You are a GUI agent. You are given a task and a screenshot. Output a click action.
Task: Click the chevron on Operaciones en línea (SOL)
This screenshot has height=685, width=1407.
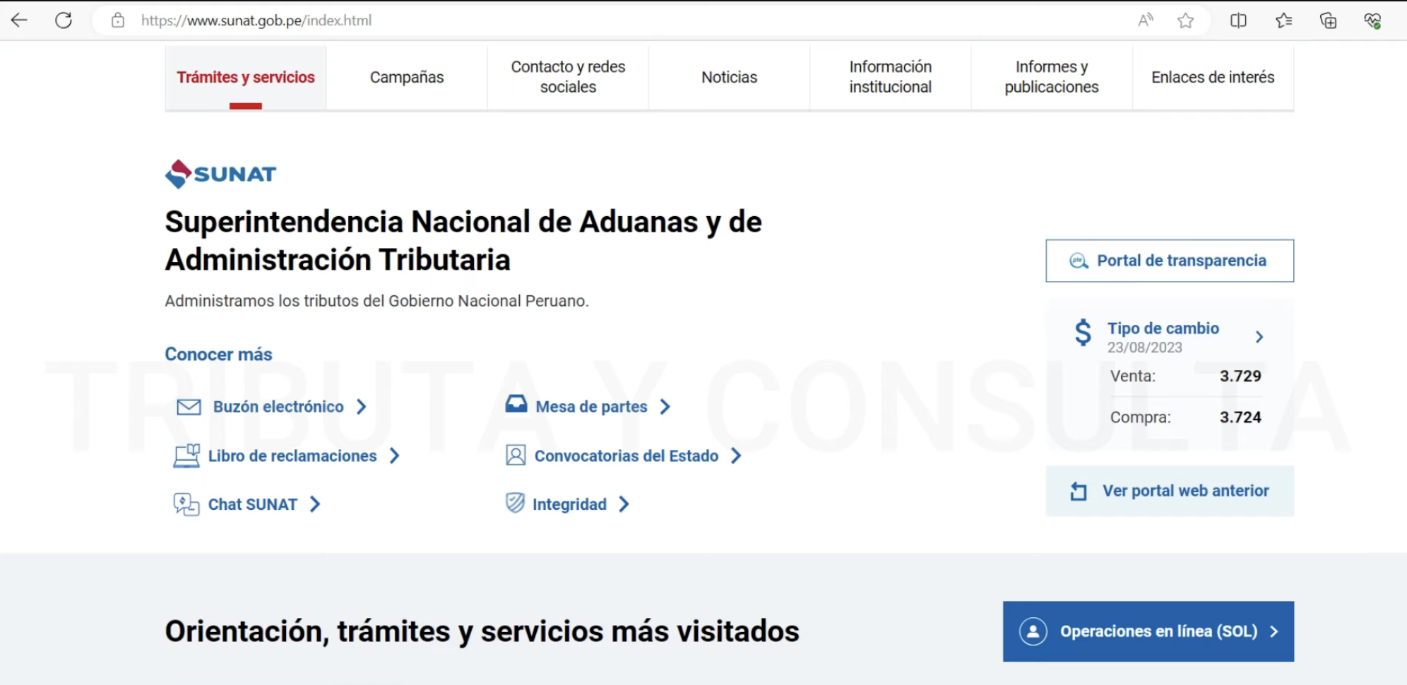pos(1274,631)
